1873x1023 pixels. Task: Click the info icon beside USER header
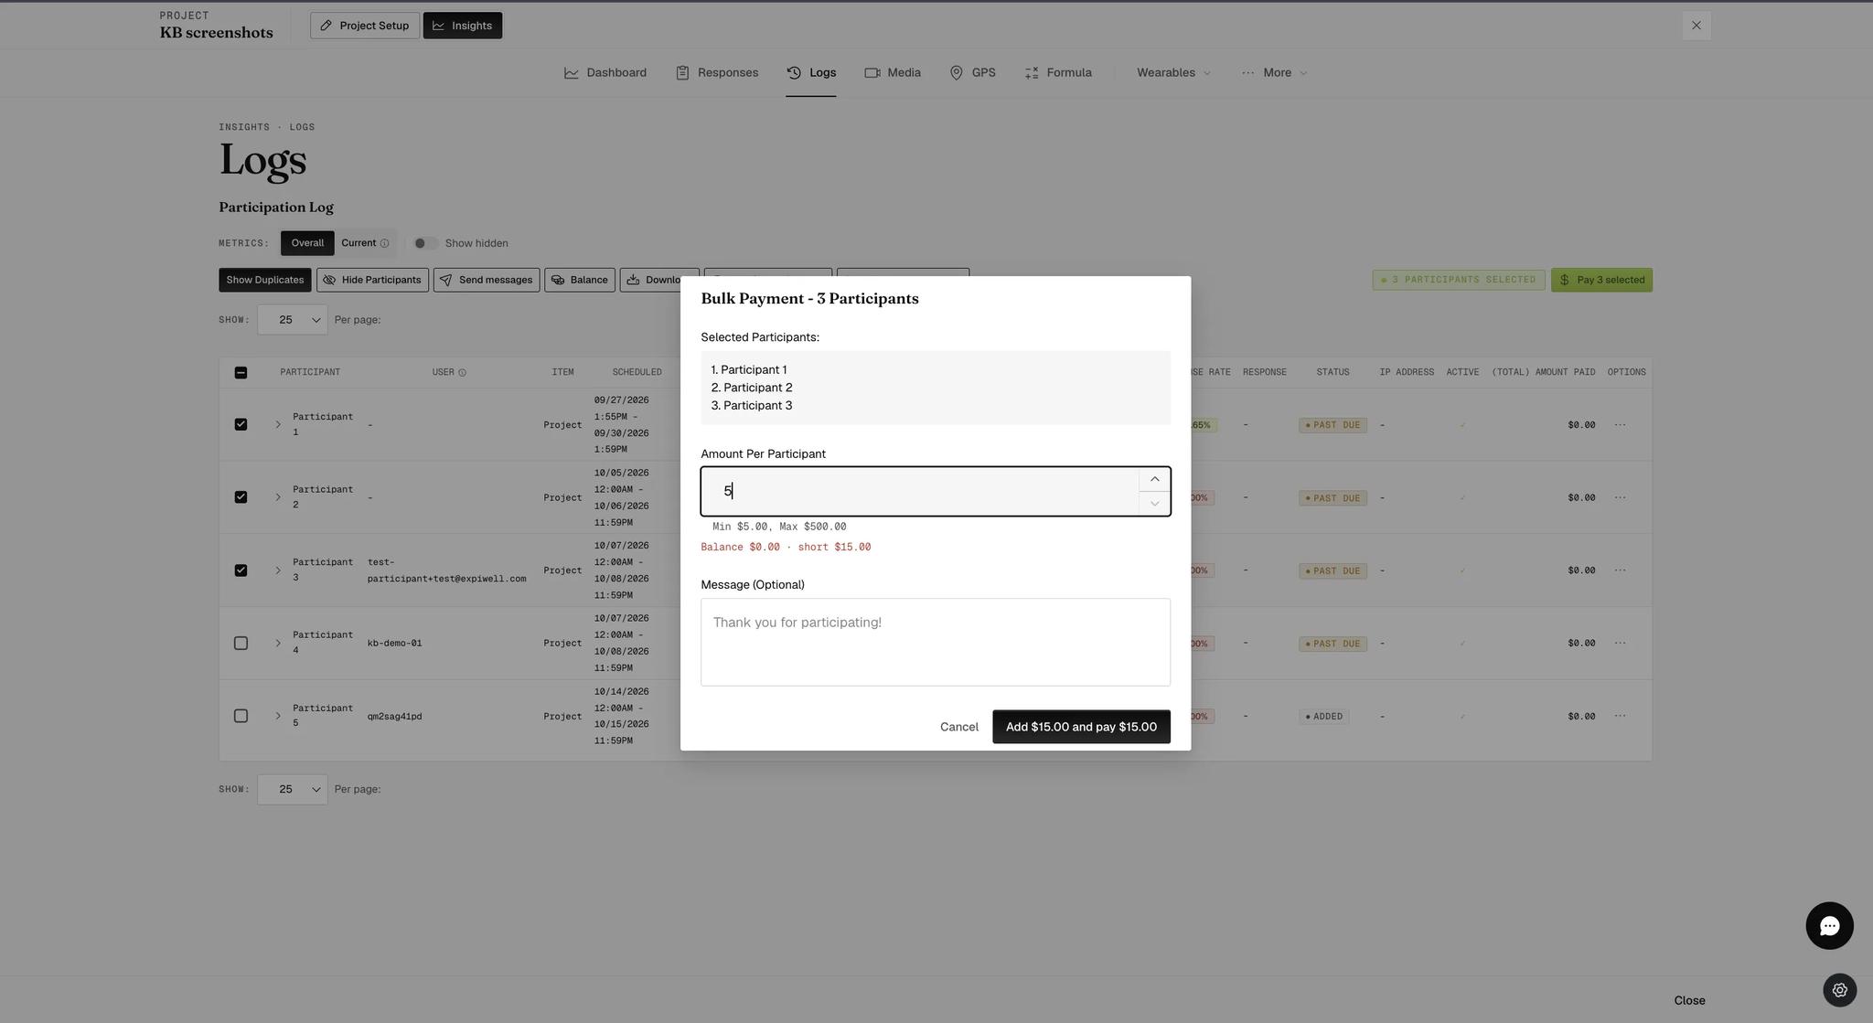[x=462, y=372]
